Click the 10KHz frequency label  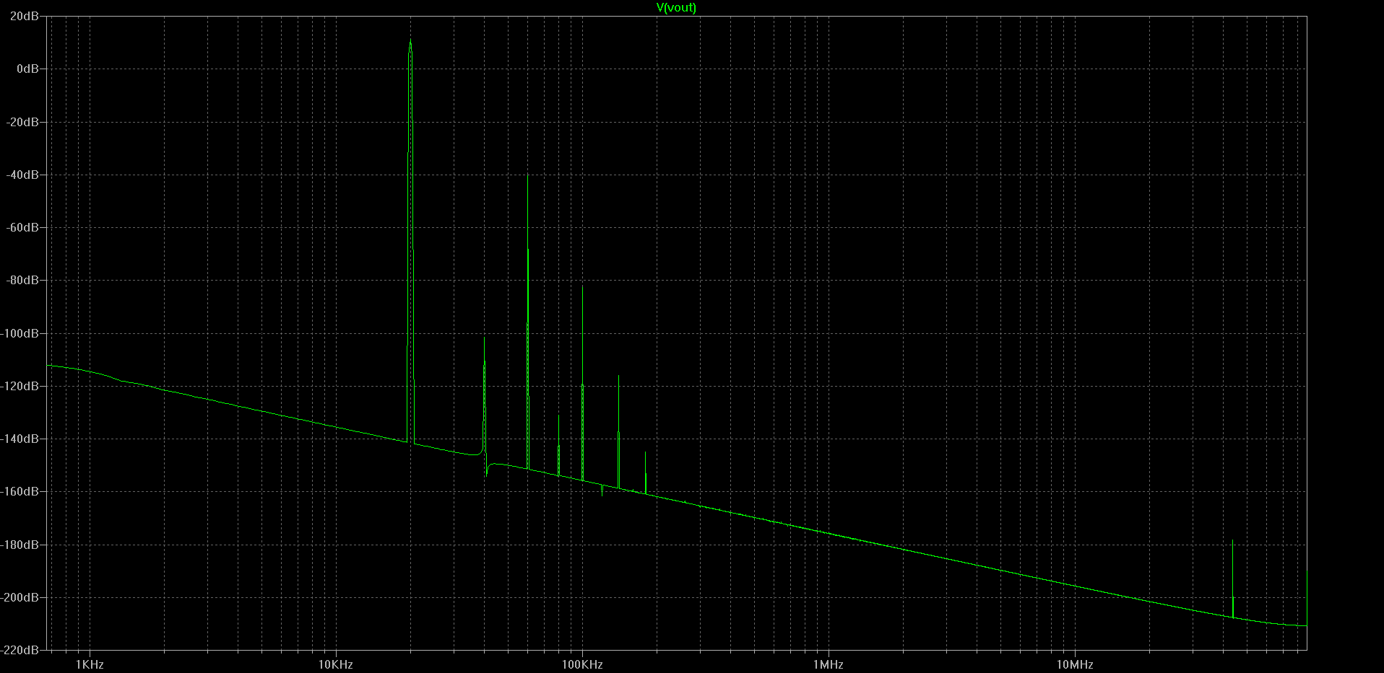click(336, 664)
